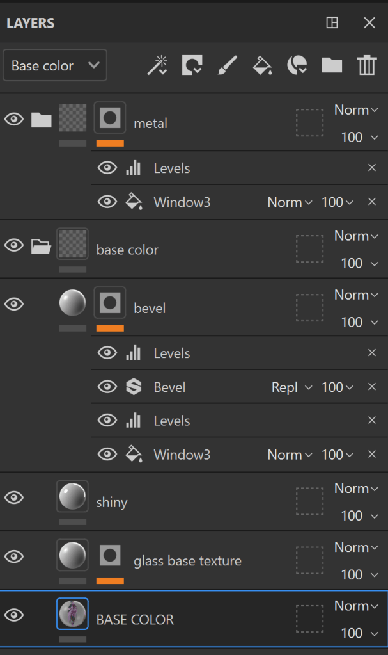Open blend mode dropdown for Bevel filter
The width and height of the screenshot is (388, 655).
(291, 387)
